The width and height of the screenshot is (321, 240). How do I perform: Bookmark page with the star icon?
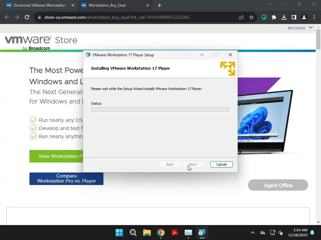(x=251, y=17)
